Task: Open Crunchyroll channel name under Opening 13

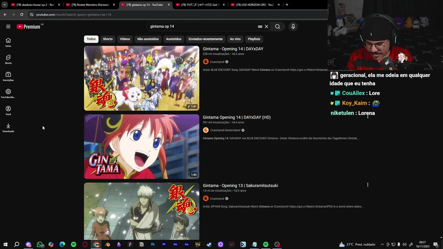Action: click(x=217, y=199)
